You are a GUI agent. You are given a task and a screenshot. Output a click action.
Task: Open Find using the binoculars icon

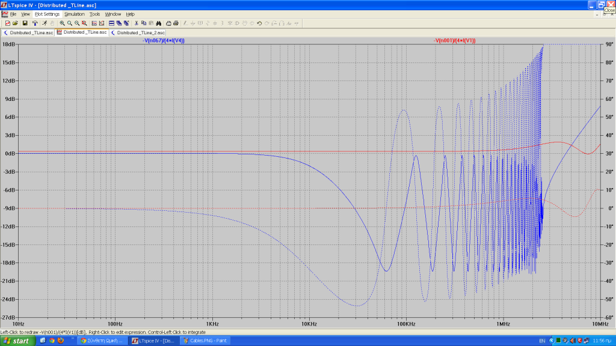click(159, 23)
